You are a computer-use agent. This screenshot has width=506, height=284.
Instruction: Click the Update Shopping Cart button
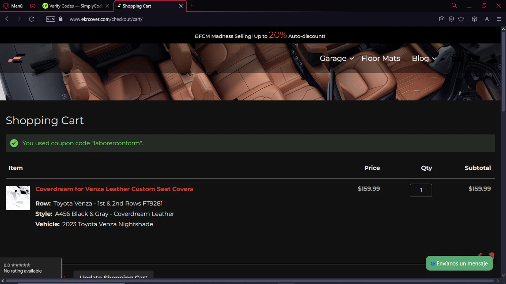coord(113,275)
